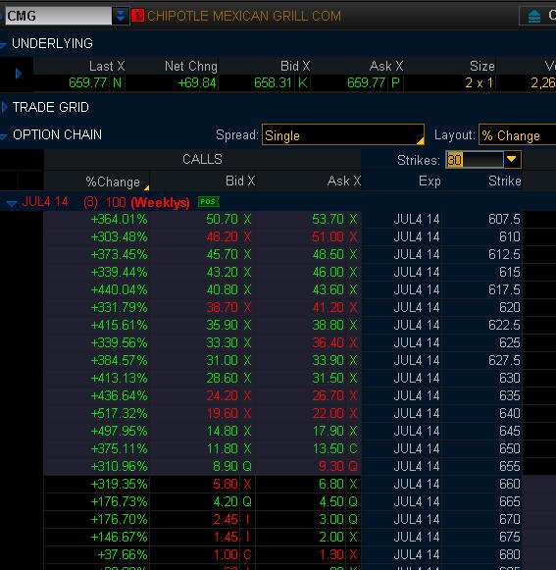Expand the TRADE GRID section
The height and width of the screenshot is (570, 556).
(x=4, y=107)
